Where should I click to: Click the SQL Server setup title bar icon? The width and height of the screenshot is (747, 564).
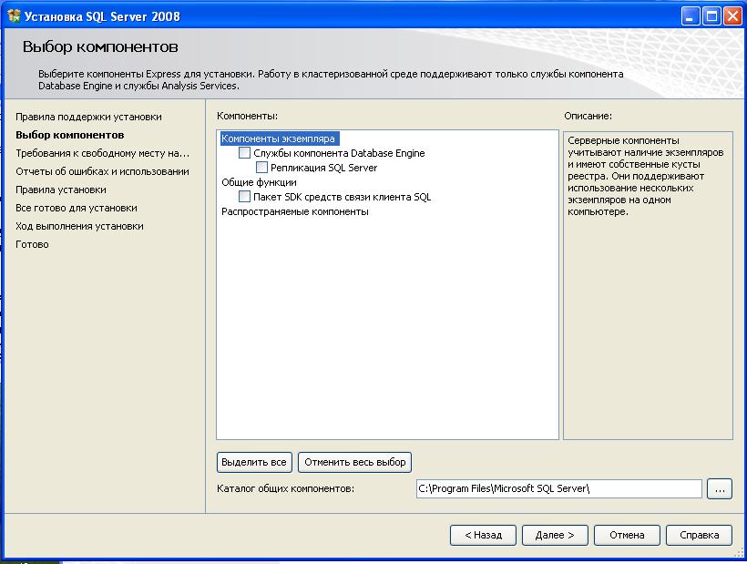point(15,16)
